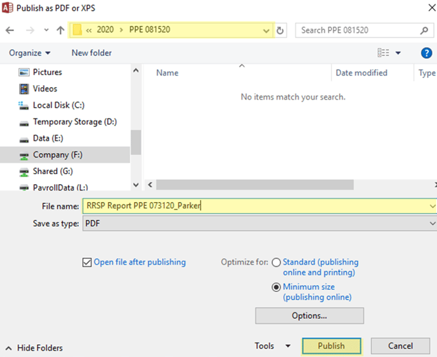This screenshot has width=437, height=357.
Task: Select Minimum size publishing online option
Action: click(276, 287)
